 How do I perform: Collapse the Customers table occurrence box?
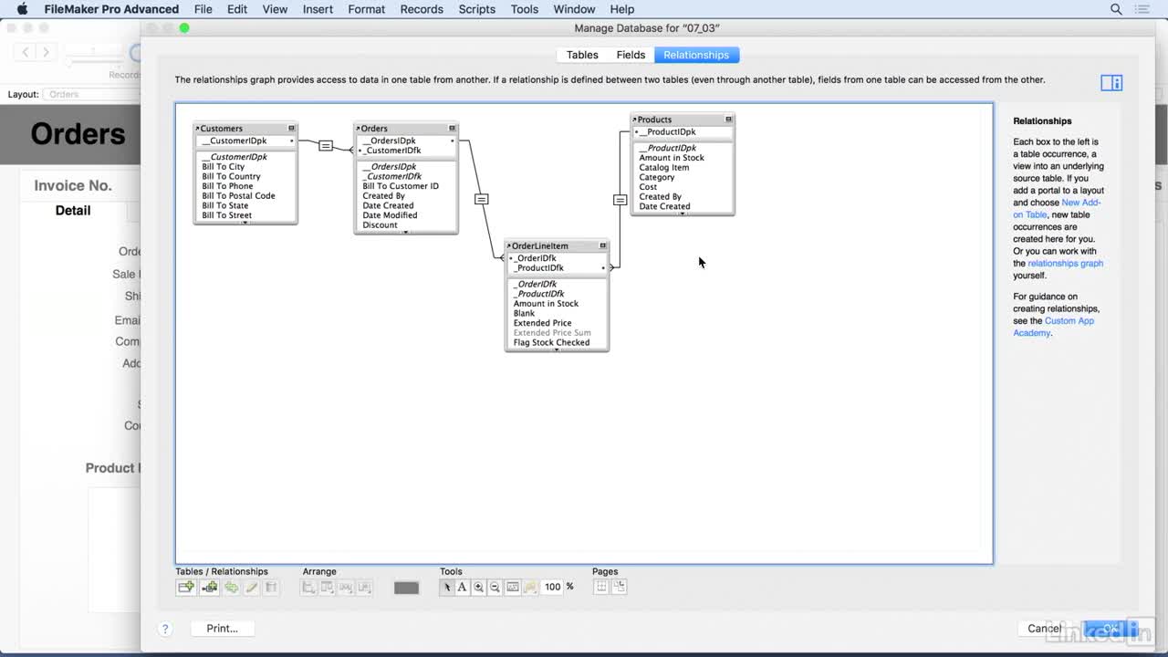click(292, 129)
